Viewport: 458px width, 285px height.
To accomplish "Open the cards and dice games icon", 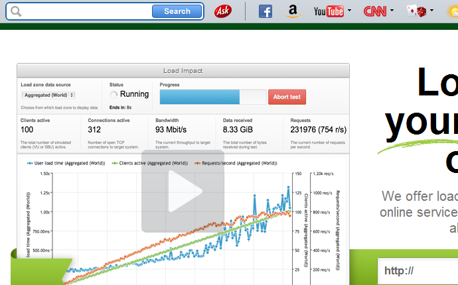I will point(417,11).
